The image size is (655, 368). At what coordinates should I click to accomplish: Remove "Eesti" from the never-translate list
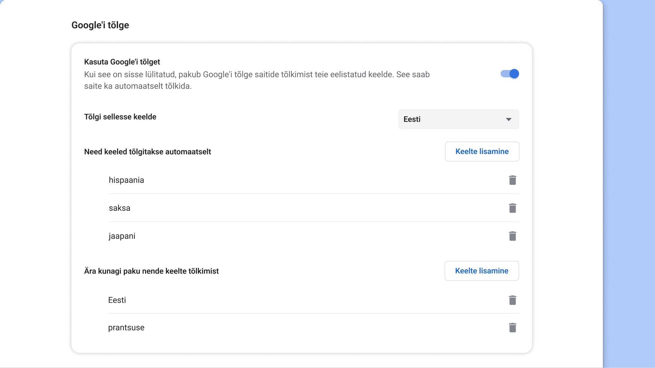pos(512,300)
